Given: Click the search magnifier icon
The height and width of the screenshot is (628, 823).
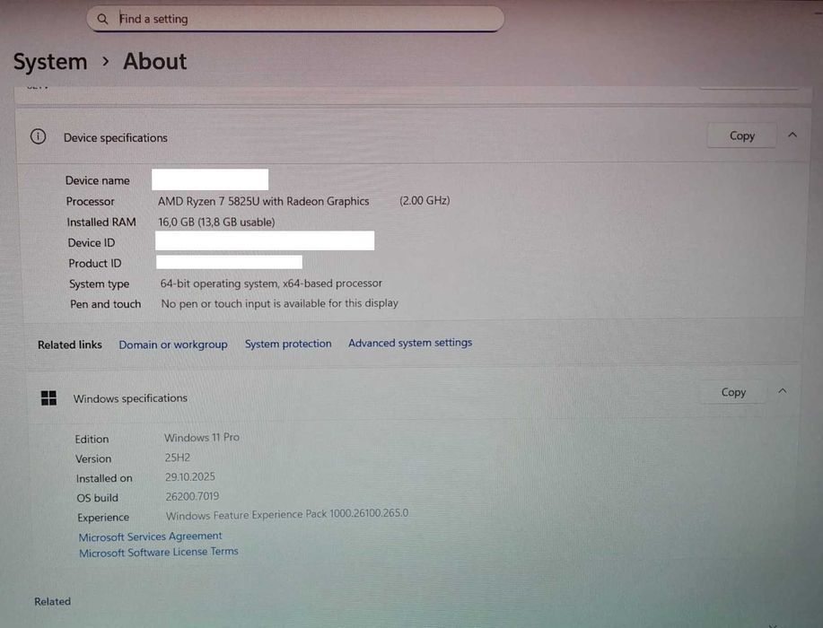Looking at the screenshot, I should pos(102,19).
